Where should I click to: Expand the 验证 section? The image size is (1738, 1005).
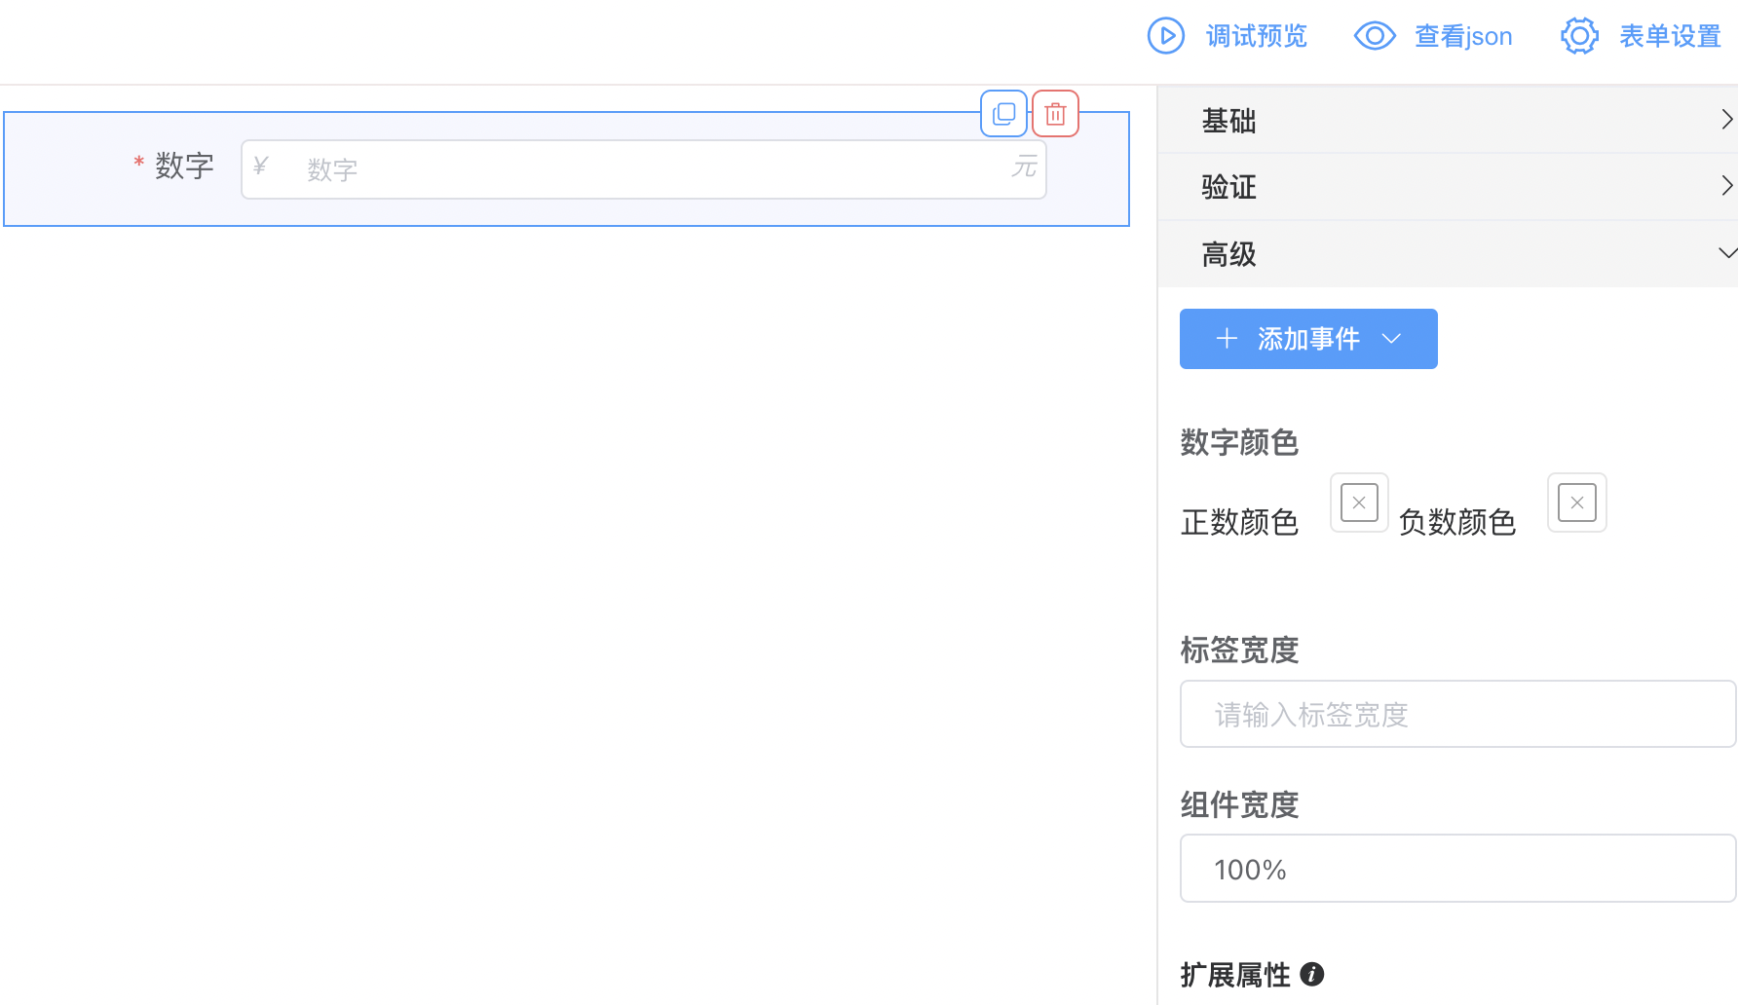click(1448, 186)
